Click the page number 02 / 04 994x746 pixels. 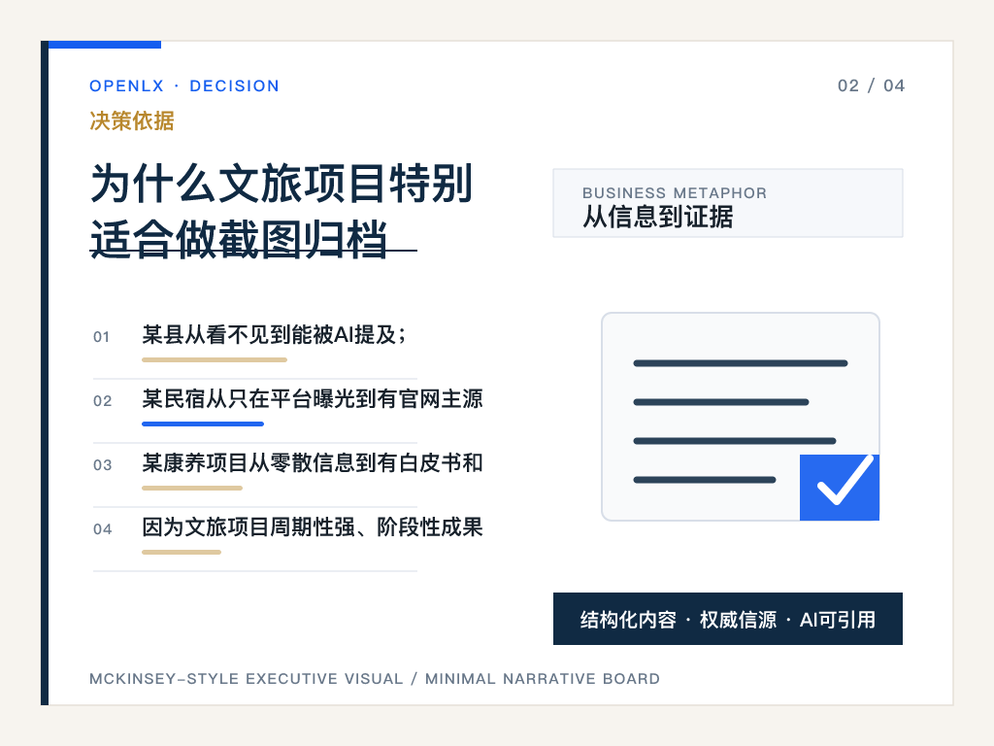click(871, 85)
